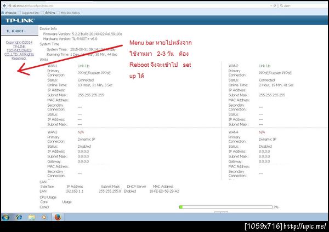
Task: Open the Suggested Sites bookmark
Action: coord(29,13)
